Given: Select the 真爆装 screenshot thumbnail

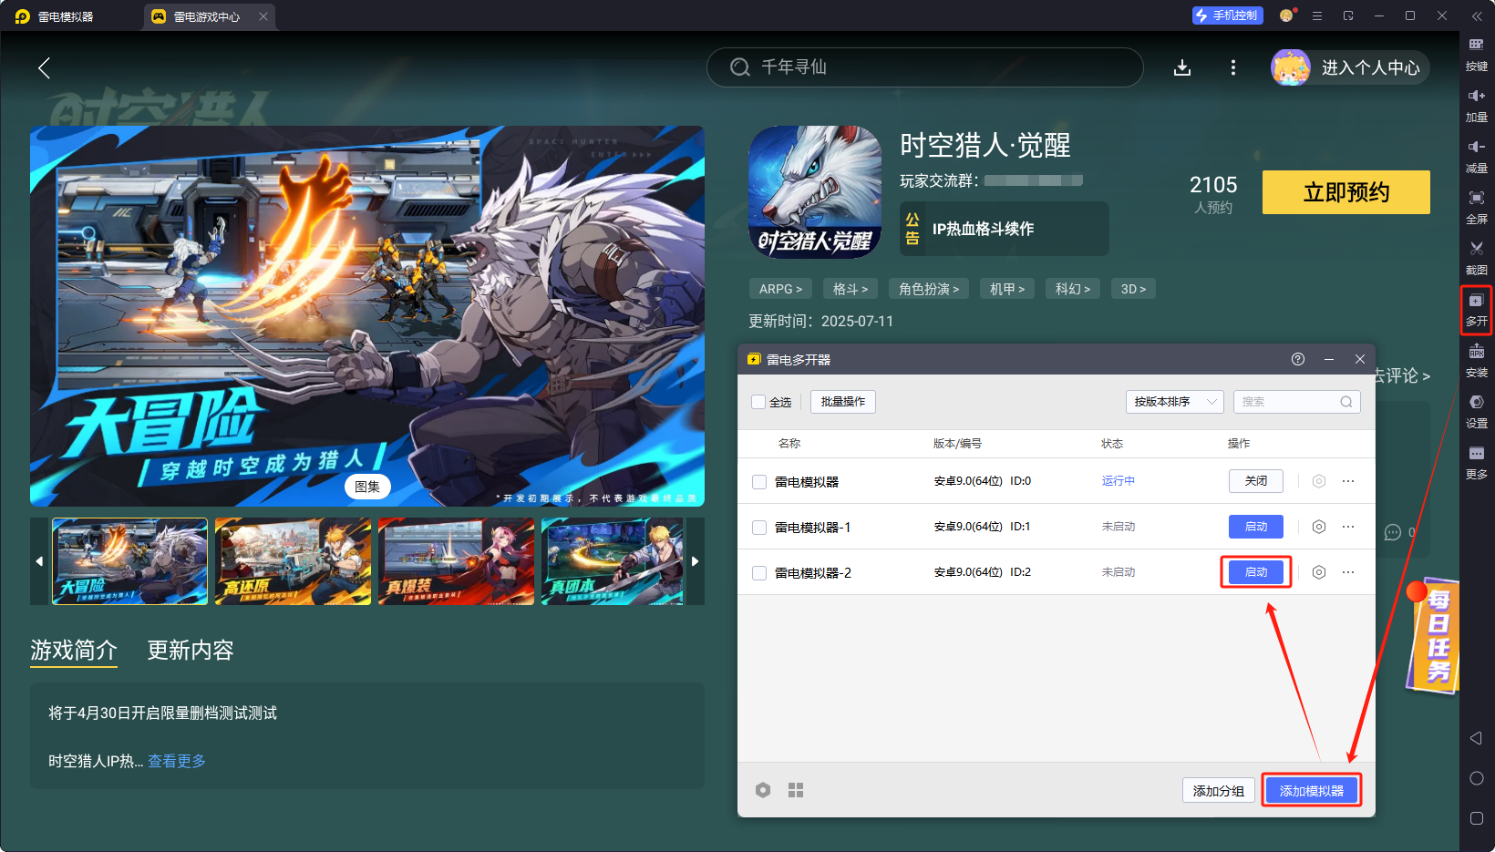Looking at the screenshot, I should tap(456, 561).
